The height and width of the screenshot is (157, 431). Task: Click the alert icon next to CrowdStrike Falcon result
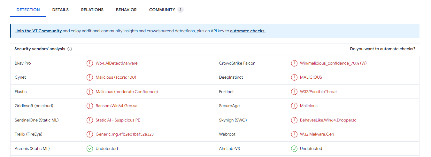point(294,63)
